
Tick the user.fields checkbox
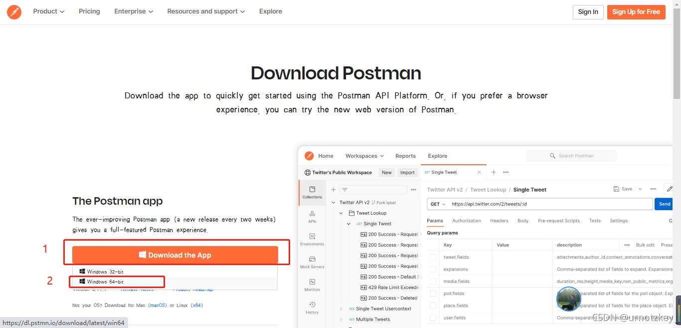coord(433,318)
